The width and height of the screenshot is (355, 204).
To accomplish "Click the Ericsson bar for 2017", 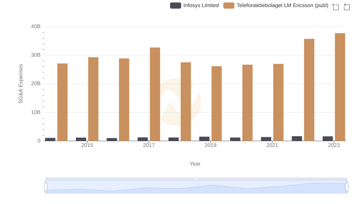I will point(155,94).
